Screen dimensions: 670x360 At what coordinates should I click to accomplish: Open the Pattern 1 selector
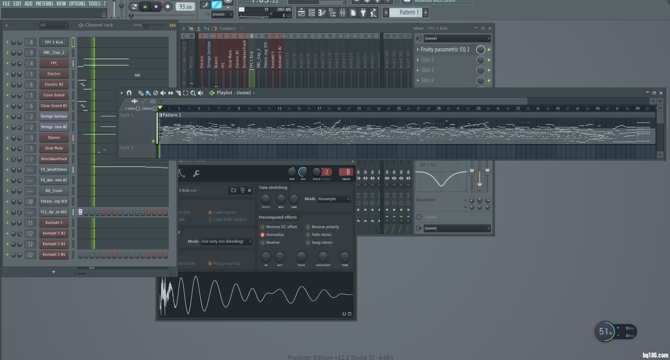coord(405,13)
